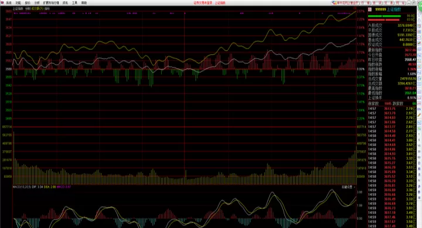Toggle the 成交额(万) label in the chart header

tap(38, 9)
